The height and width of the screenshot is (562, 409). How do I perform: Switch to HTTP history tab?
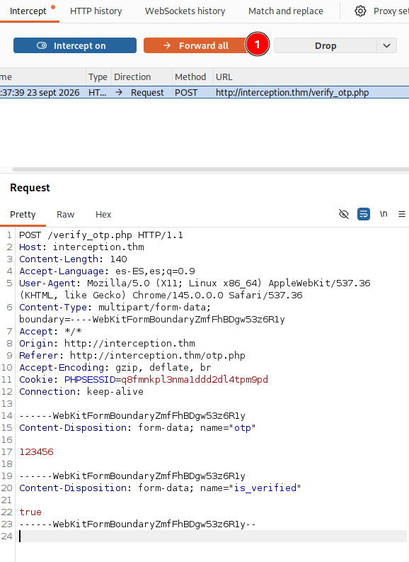point(96,11)
